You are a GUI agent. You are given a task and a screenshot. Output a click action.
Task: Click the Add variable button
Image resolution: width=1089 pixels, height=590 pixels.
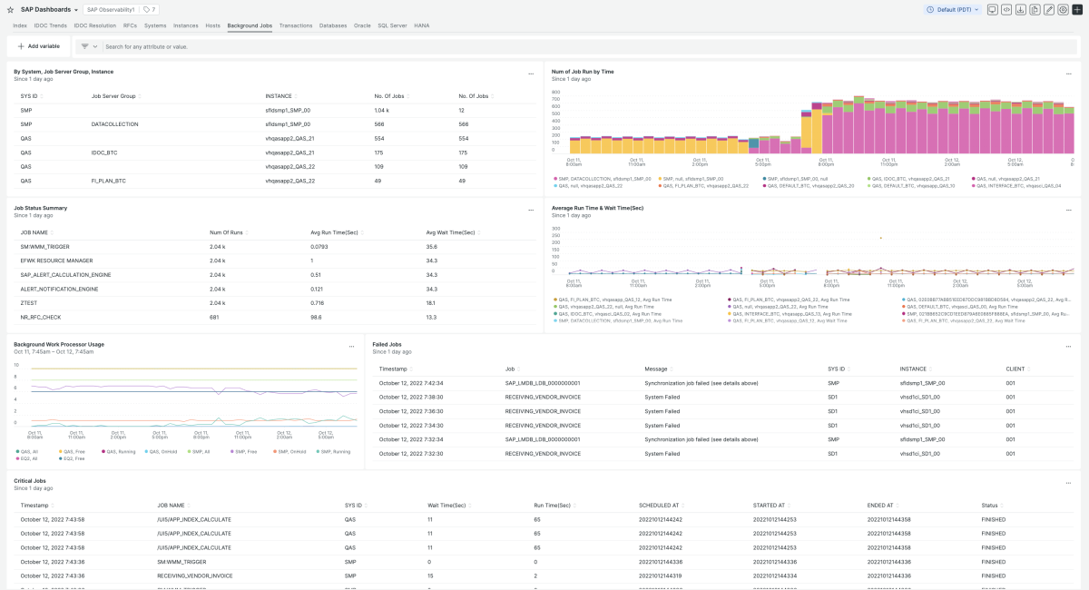[x=38, y=45]
